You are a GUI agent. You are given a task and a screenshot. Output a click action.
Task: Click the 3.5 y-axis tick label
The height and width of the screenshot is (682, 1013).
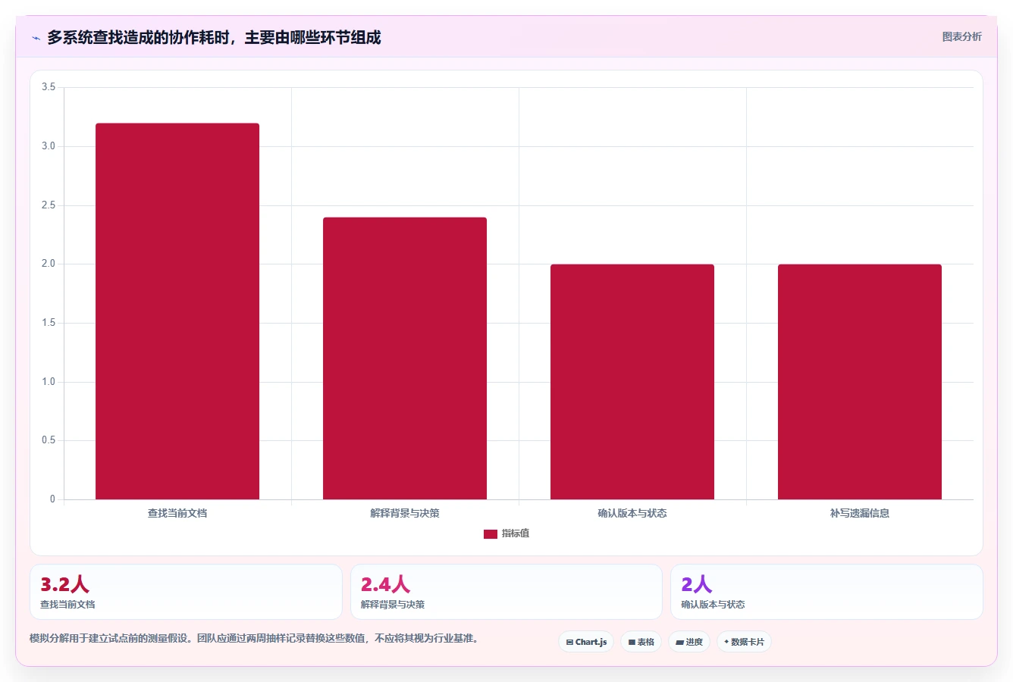click(x=49, y=87)
